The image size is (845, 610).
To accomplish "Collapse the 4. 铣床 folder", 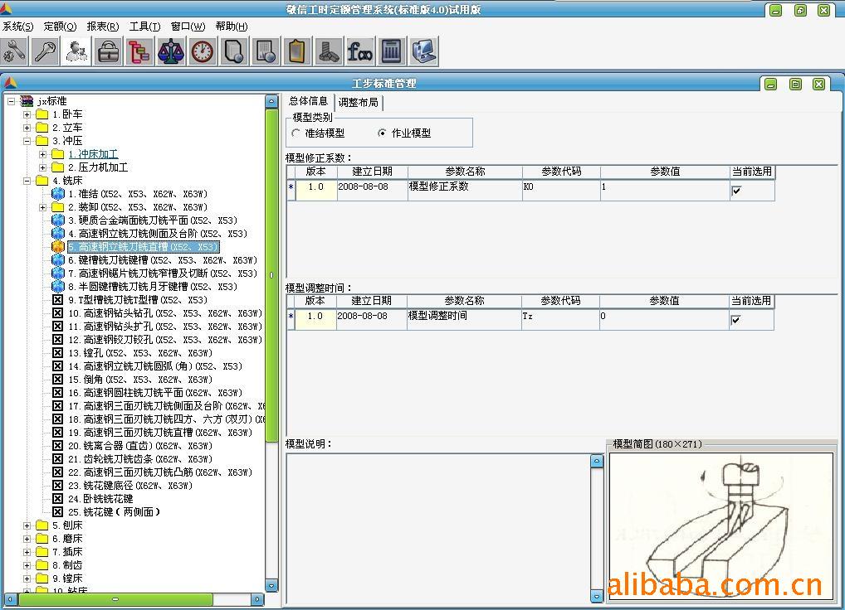I will click(x=27, y=181).
